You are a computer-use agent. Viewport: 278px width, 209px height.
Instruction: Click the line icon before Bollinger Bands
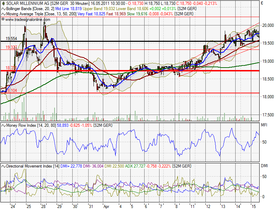click(x=3, y=9)
